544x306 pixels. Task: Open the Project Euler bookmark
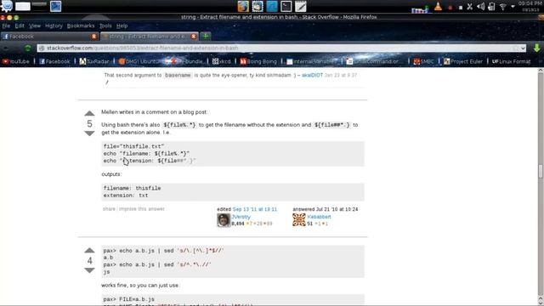(x=463, y=61)
